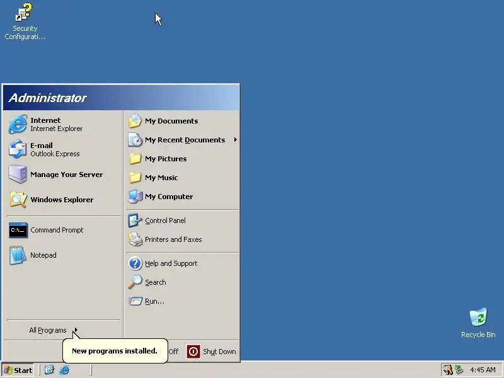The width and height of the screenshot is (504, 378).
Task: Click the network connection tray icon
Action: (459, 370)
